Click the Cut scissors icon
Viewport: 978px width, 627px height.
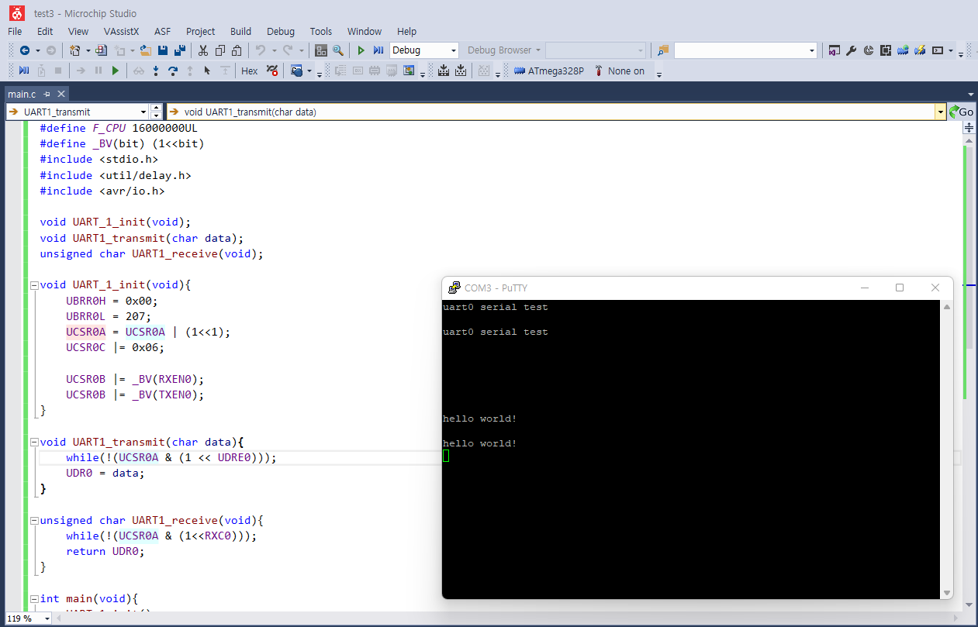coord(203,50)
